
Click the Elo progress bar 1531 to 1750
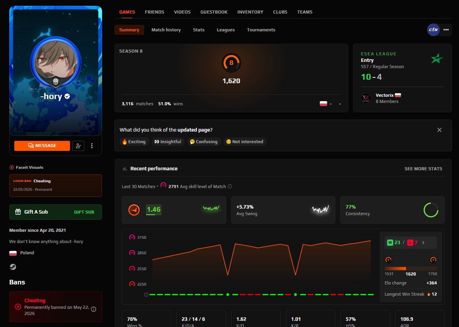coord(410,269)
